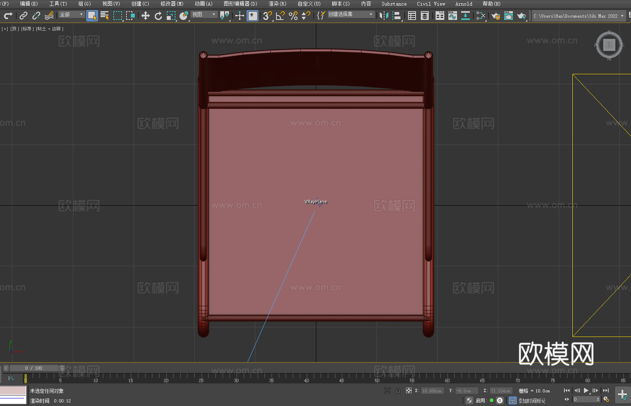The image size is (631, 406).
Task: Toggle the Selection Lock icon
Action: (398, 390)
